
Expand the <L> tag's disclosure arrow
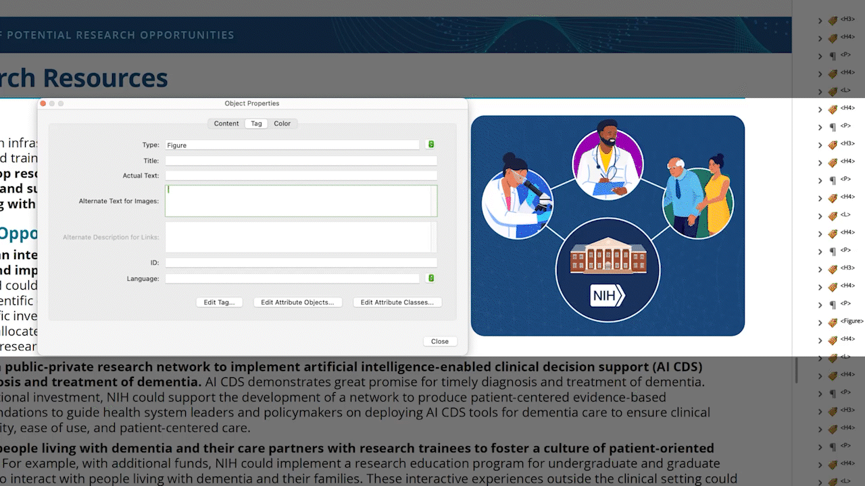818,90
